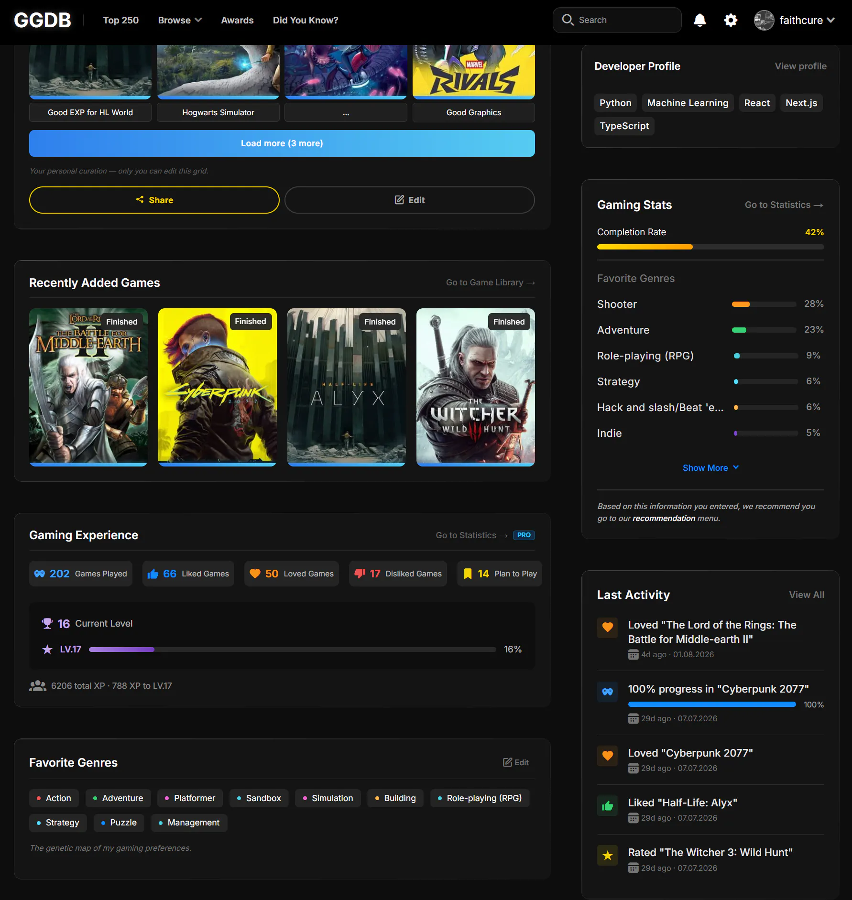Click View profile in Developer Profile

pyautogui.click(x=800, y=66)
